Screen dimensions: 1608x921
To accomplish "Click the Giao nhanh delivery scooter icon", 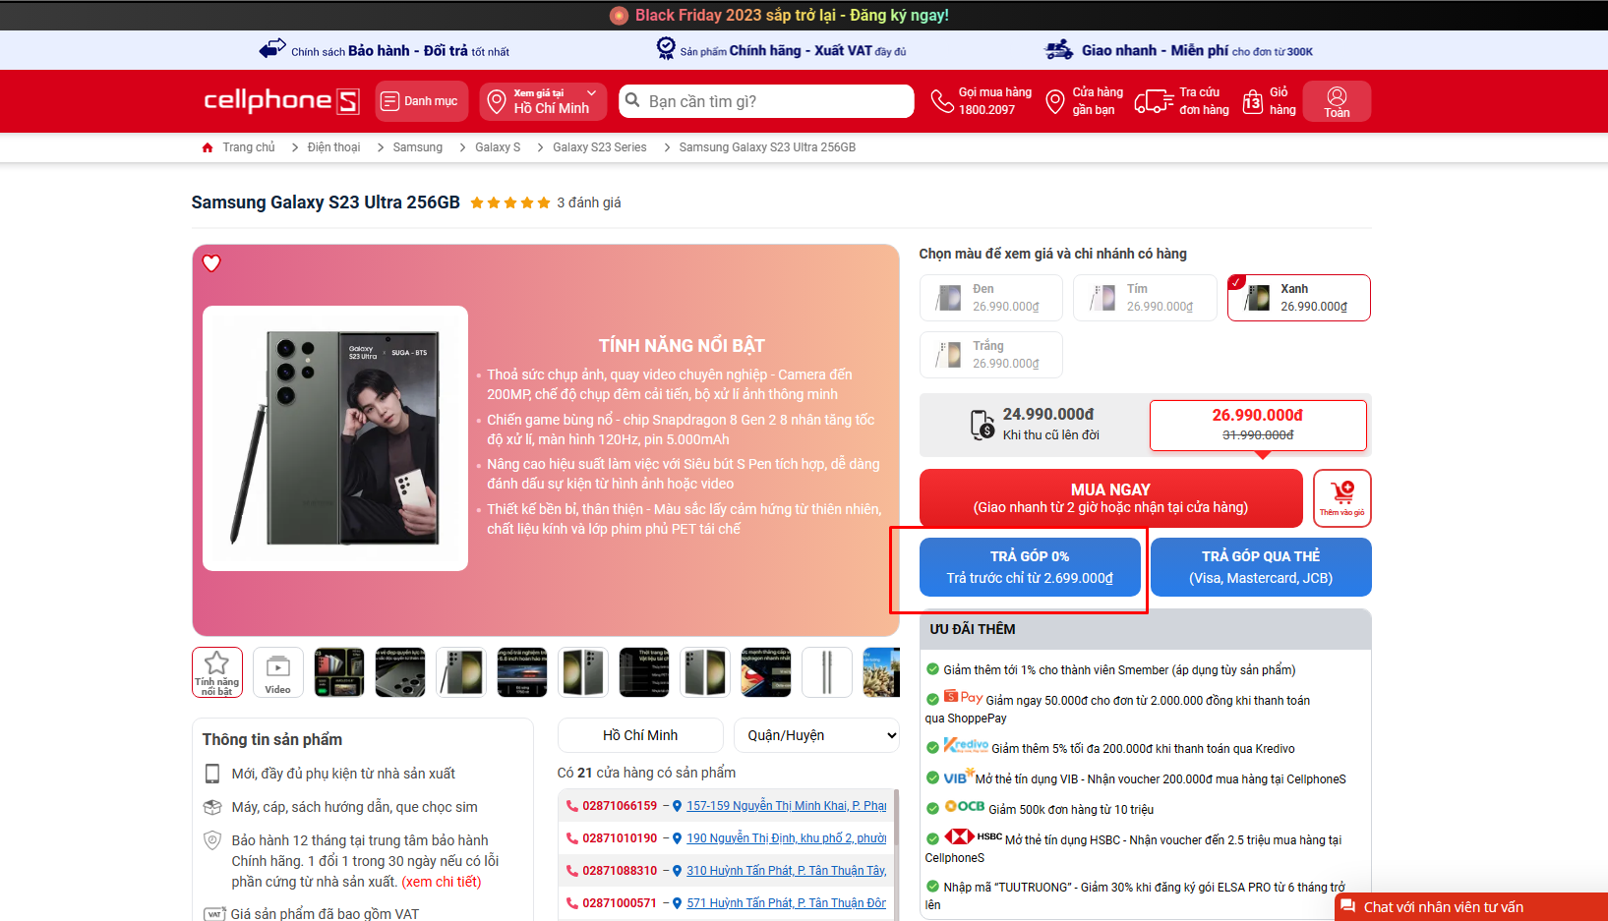I will coord(1059,49).
